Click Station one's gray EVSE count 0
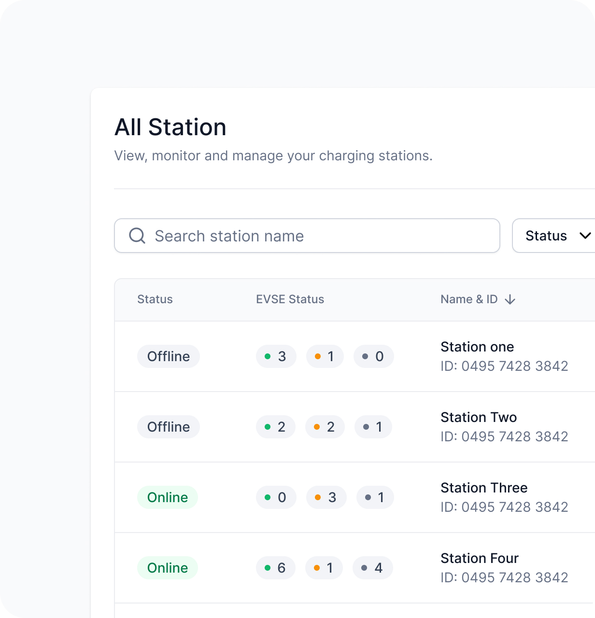 [374, 356]
